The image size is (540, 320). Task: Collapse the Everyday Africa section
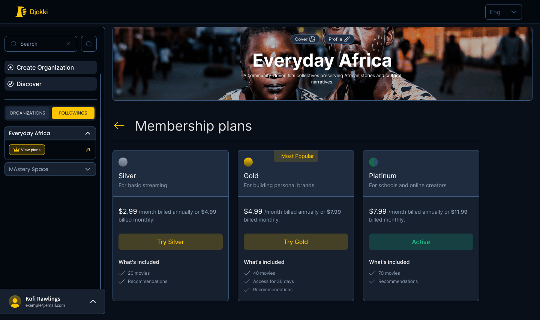click(87, 133)
